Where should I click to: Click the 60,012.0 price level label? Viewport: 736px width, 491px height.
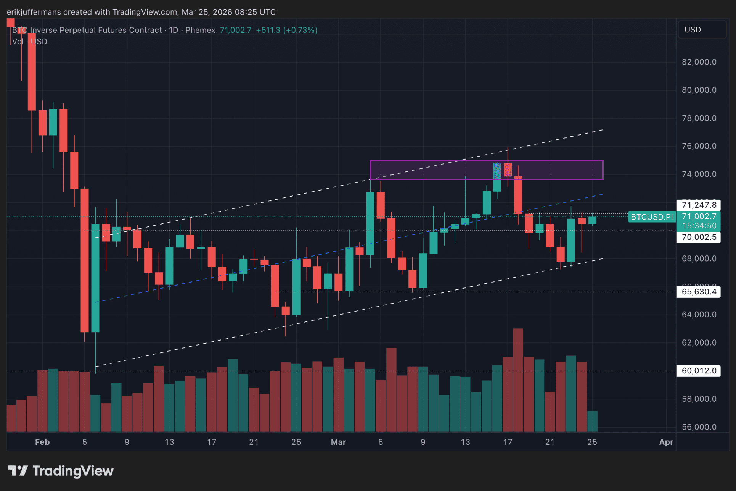699,371
